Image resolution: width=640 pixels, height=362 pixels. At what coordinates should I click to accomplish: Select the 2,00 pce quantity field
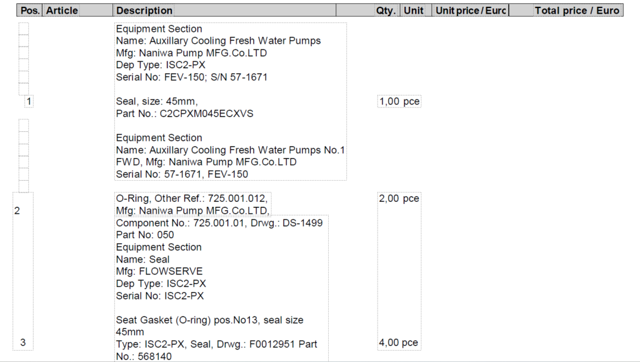pos(399,198)
